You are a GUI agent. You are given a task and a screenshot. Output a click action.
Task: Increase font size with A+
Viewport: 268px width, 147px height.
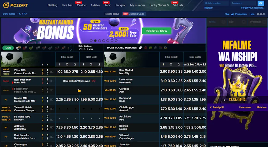coord(25,14)
